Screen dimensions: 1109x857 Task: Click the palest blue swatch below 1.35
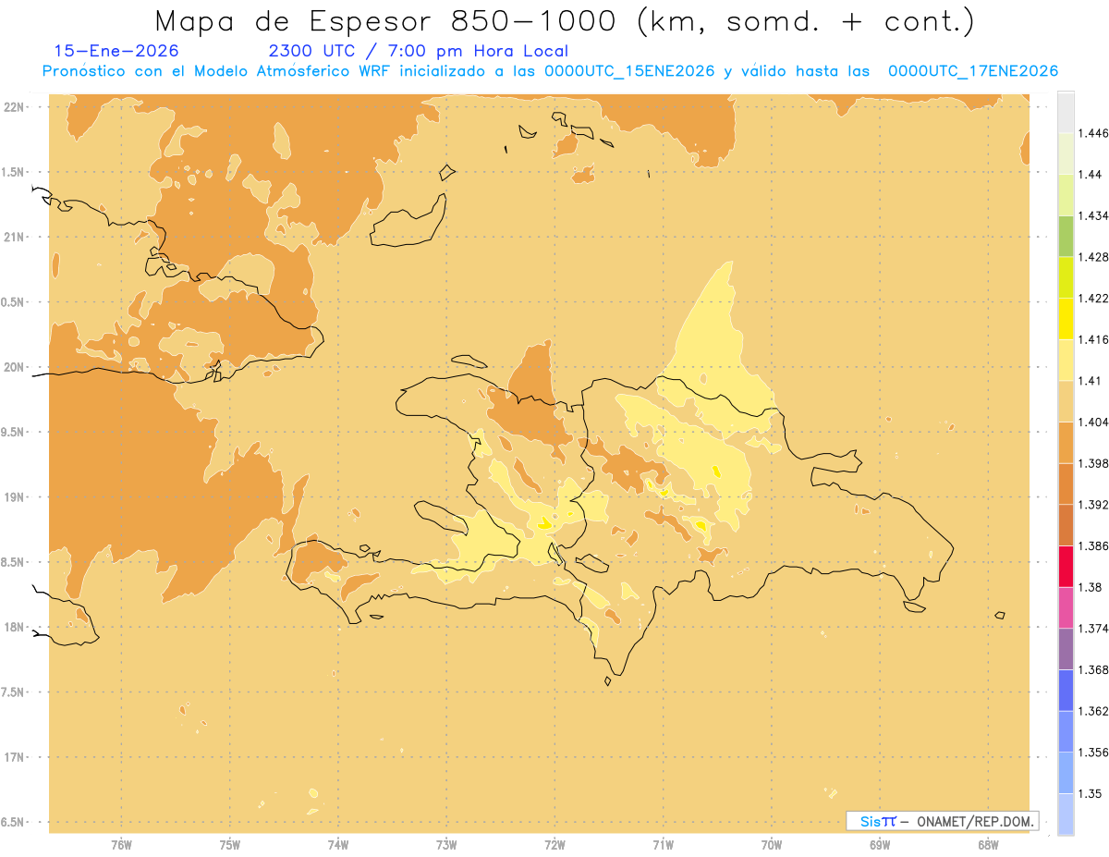[1066, 814]
